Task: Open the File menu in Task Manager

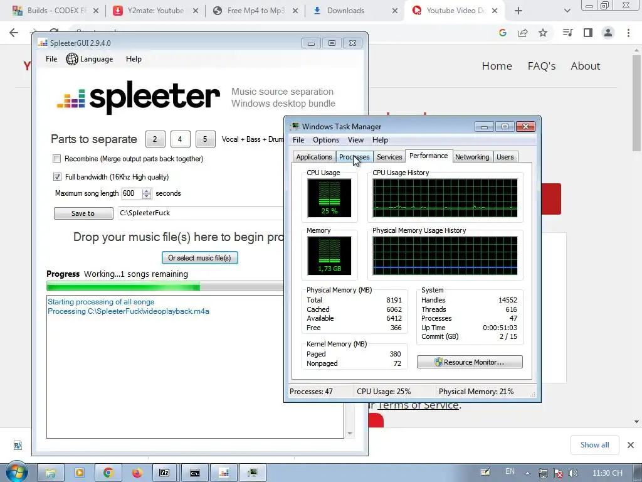Action: 298,140
